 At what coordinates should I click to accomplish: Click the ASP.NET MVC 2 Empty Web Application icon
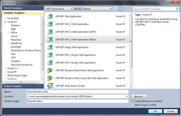coord(50,55)
